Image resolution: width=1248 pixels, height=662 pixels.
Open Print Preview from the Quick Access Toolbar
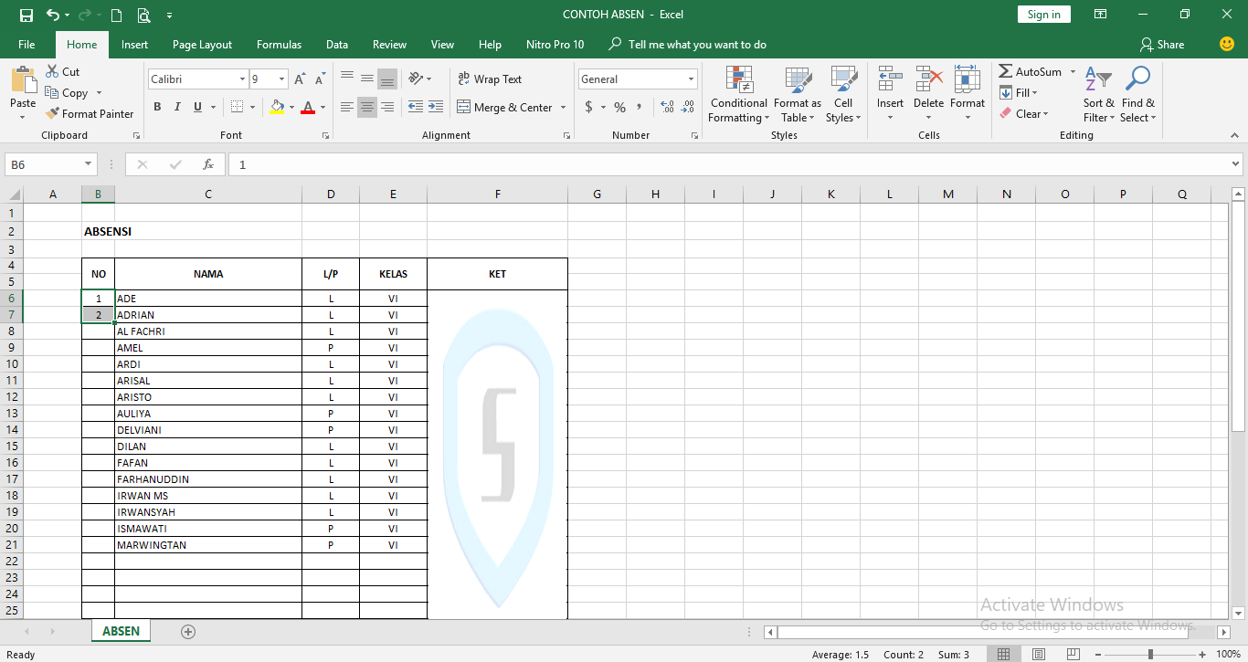(x=143, y=15)
